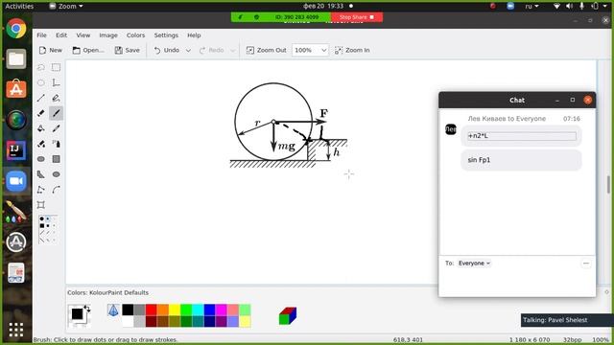Select the Color Picker tool
Viewport: 614px width, 345px height.
(56, 128)
